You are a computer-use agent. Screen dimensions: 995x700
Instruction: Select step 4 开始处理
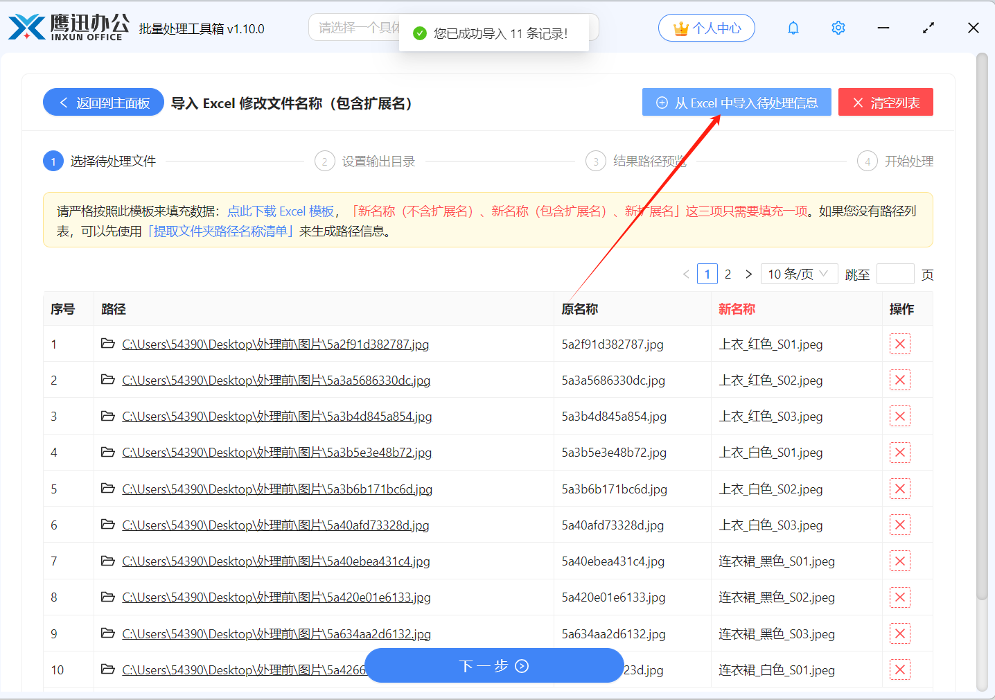point(895,161)
